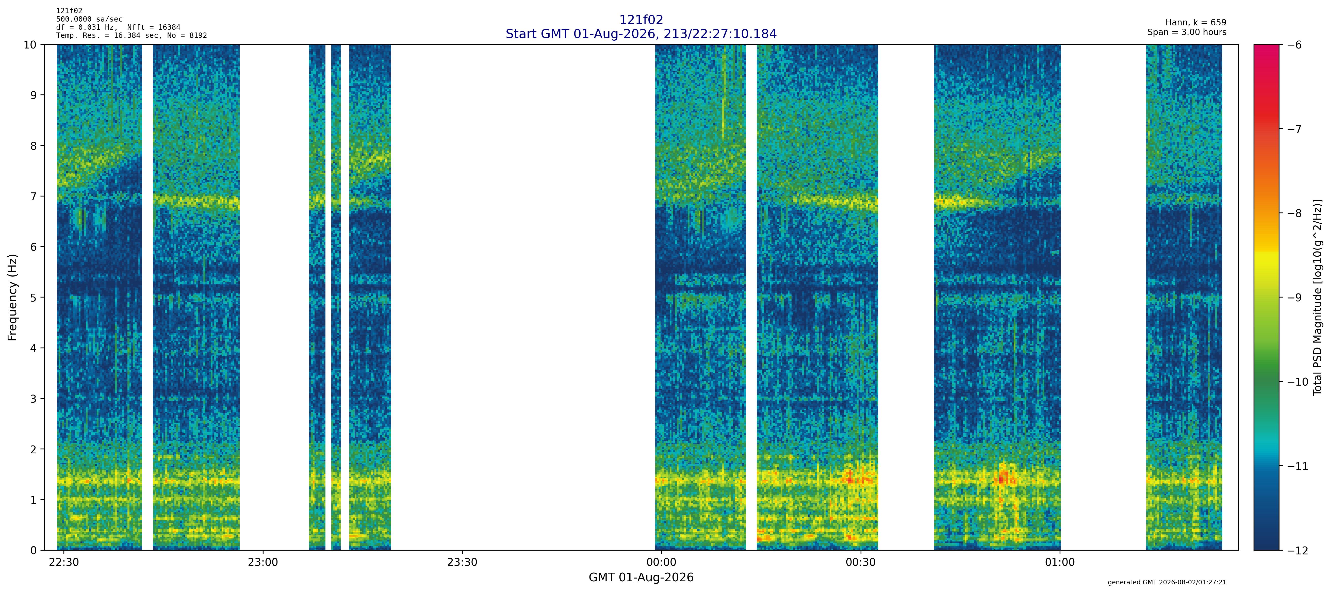Click the frequency axis tick label "10"
The height and width of the screenshot is (593, 1331).
pos(30,45)
